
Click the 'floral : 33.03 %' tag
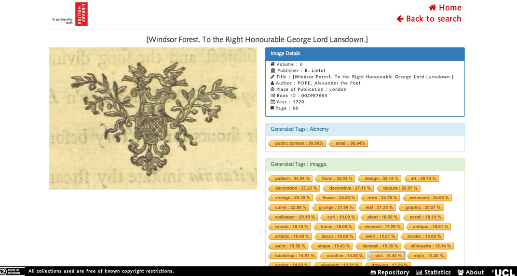click(x=335, y=179)
